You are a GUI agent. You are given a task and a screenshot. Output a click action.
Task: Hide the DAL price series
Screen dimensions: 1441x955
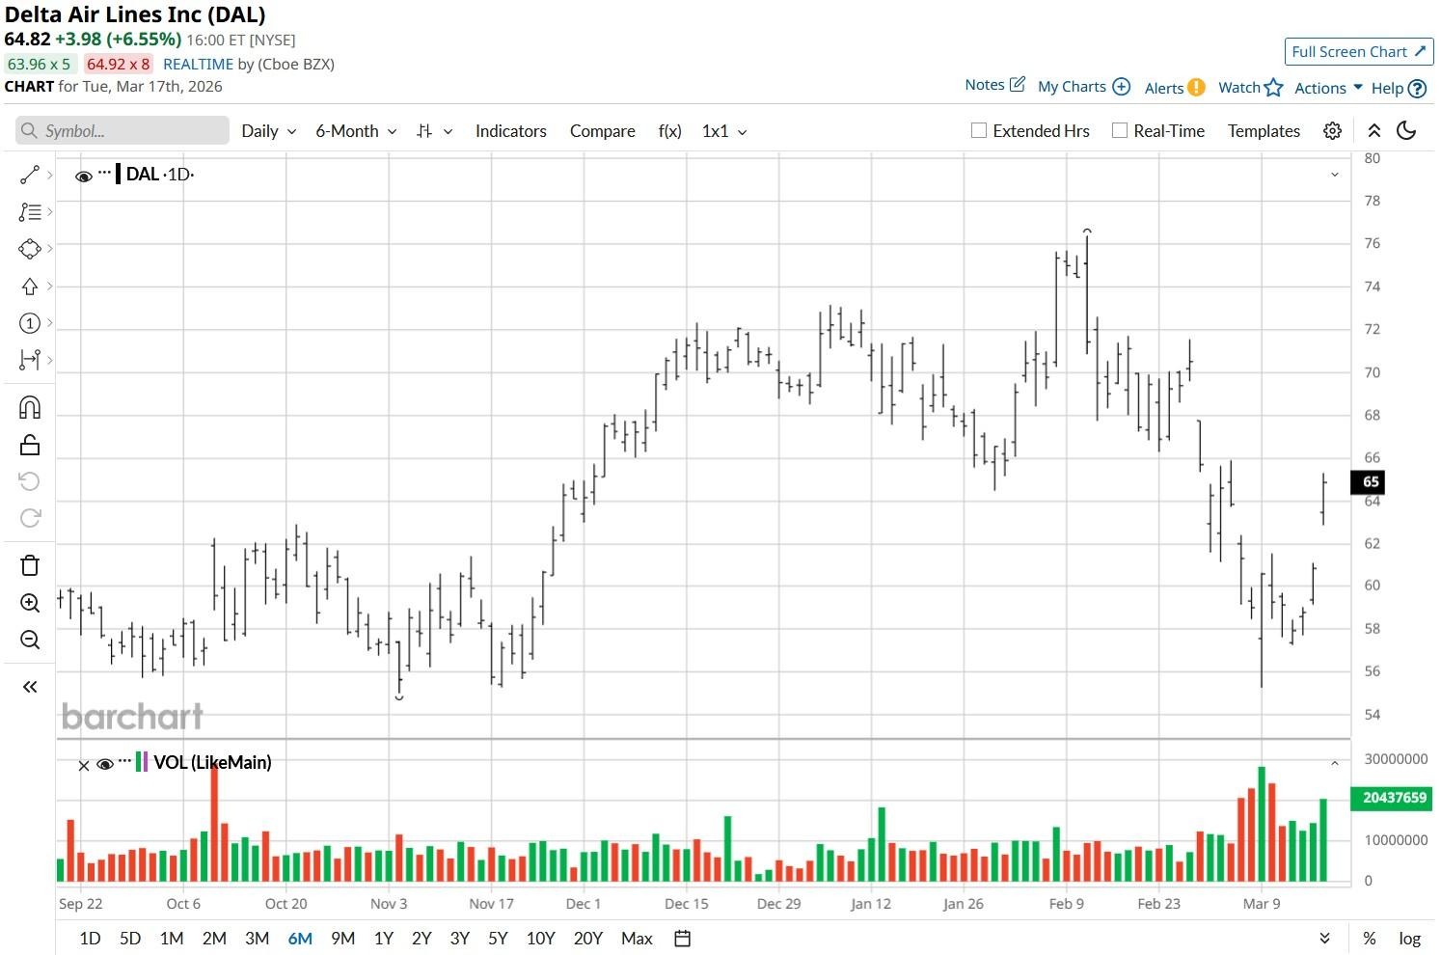coord(84,176)
